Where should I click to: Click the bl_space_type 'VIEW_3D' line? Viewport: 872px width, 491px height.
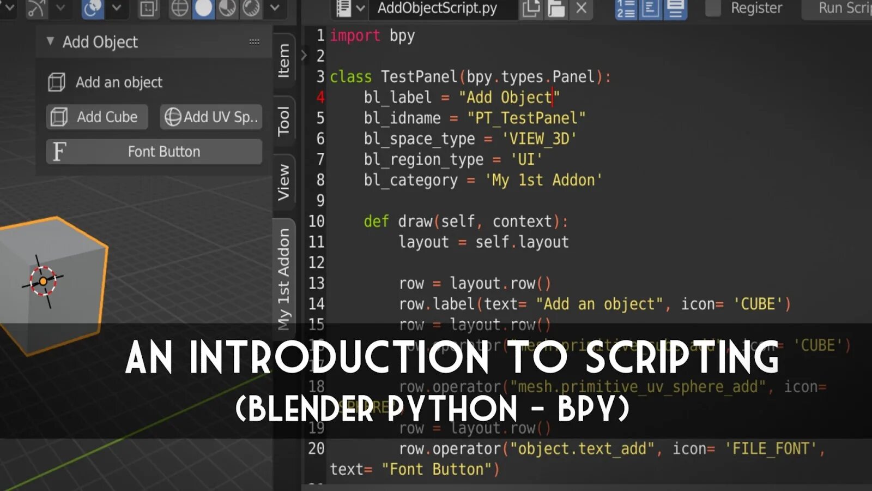point(470,139)
